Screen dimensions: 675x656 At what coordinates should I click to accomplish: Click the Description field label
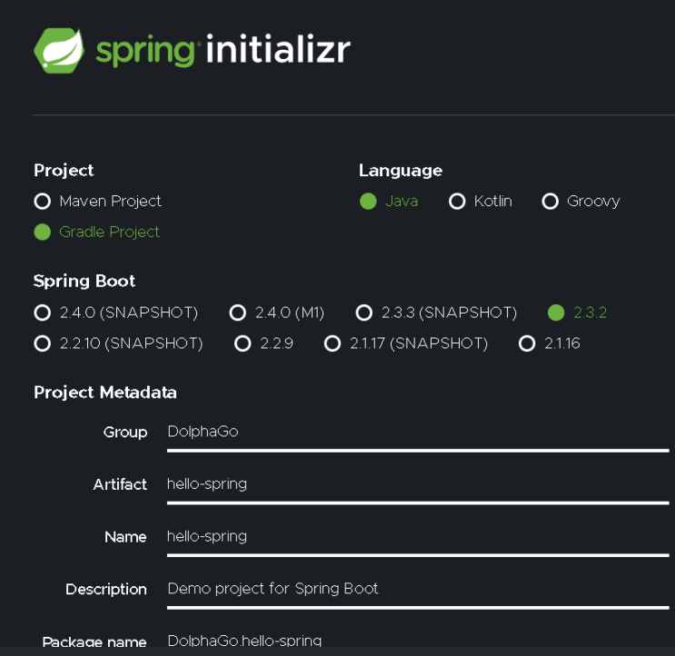pyautogui.click(x=106, y=590)
